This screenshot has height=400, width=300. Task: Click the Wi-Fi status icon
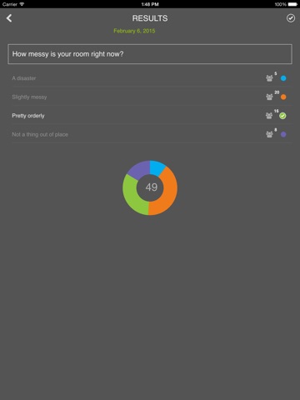[x=22, y=4]
